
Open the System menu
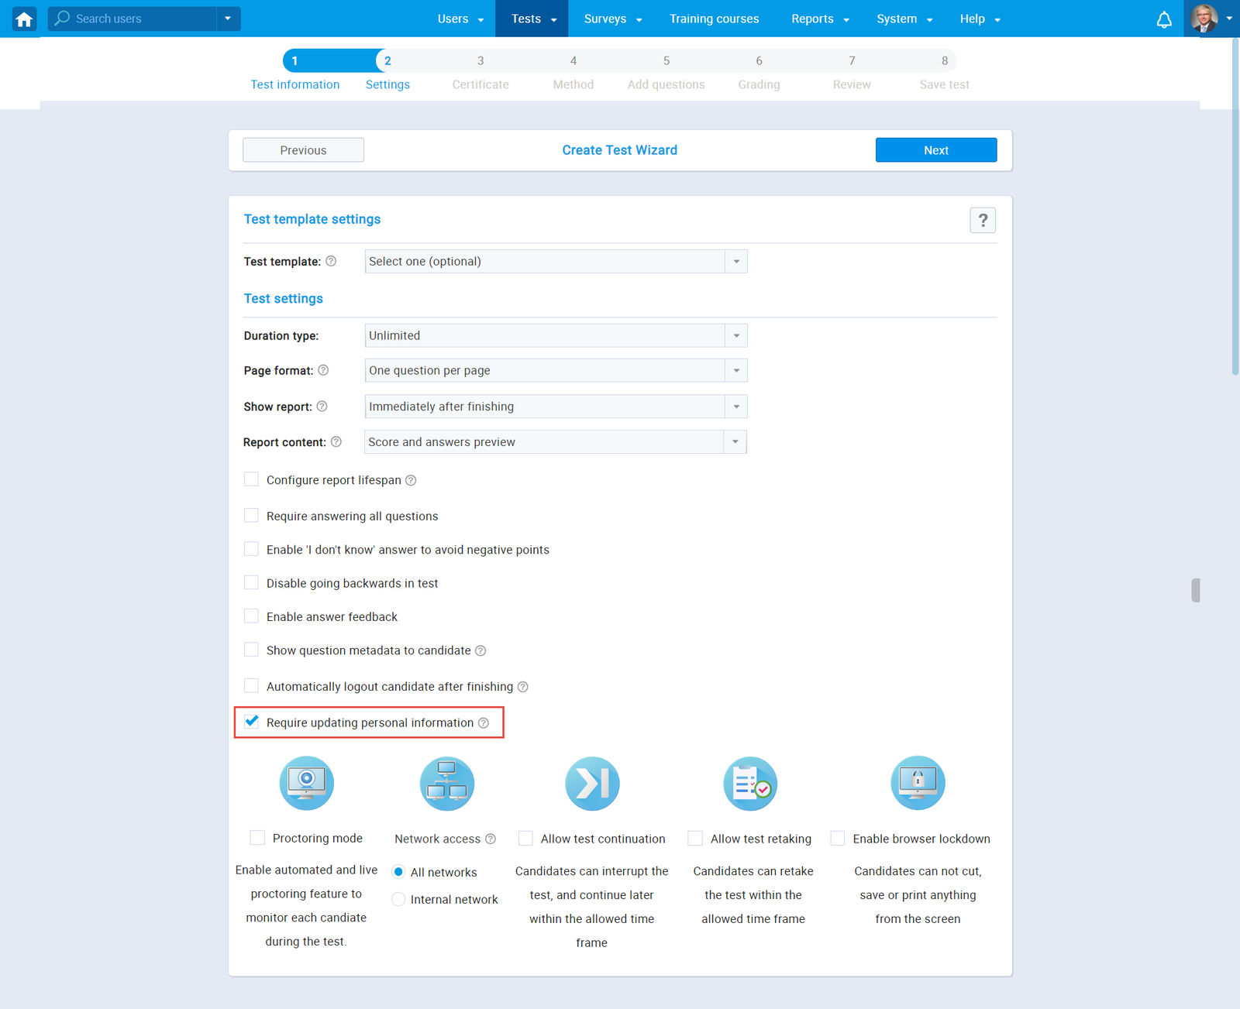(904, 19)
